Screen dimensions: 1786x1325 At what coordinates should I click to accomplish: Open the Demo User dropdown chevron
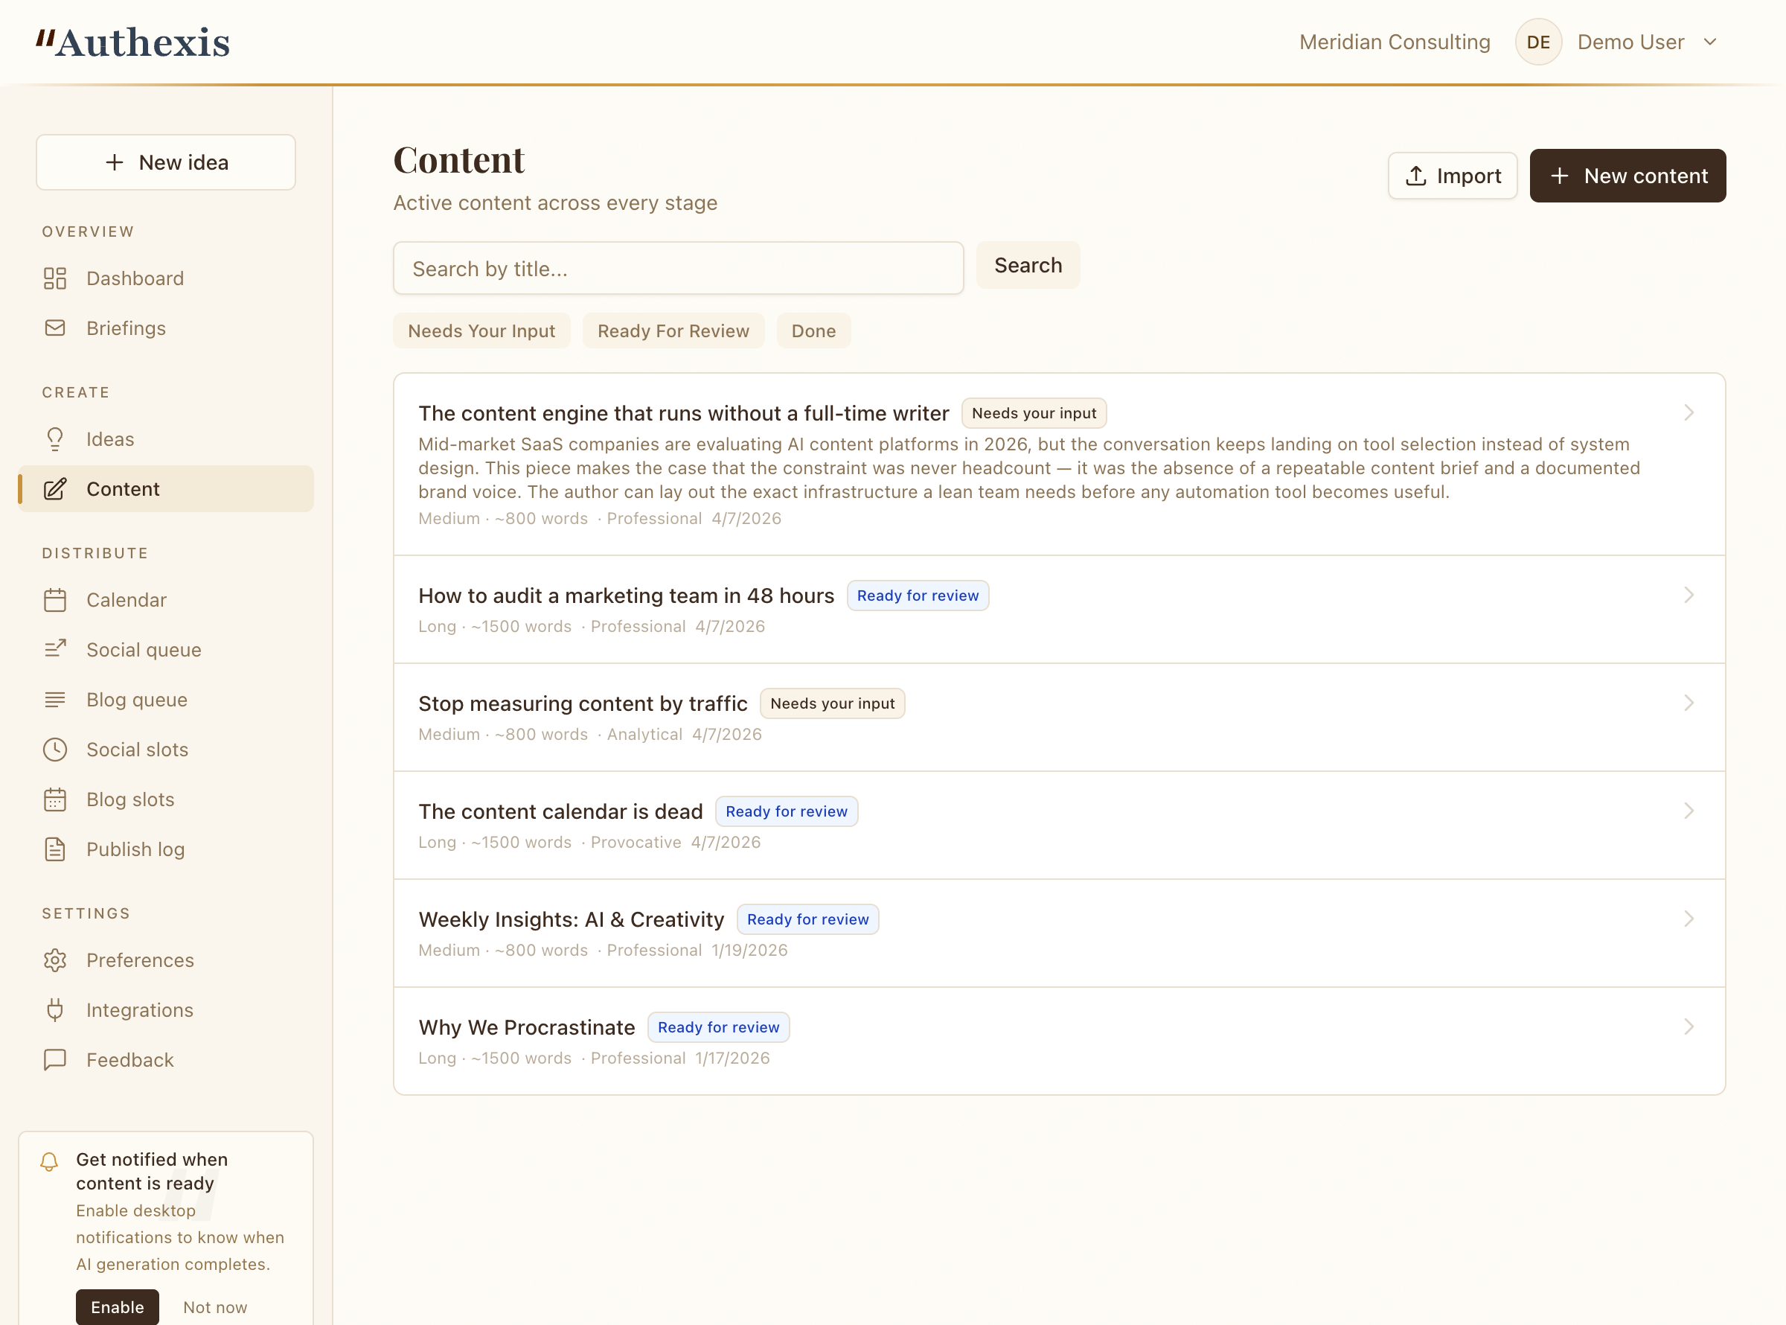click(1709, 42)
